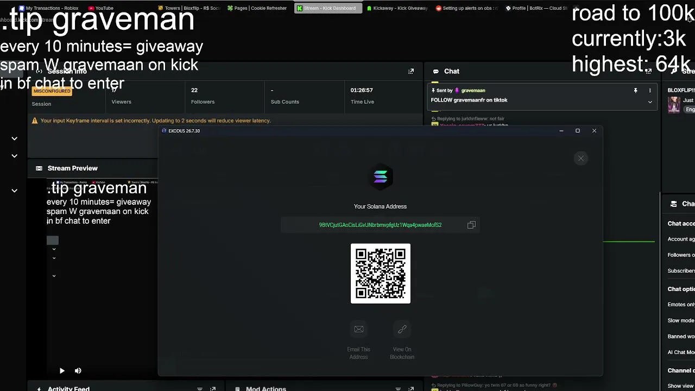The image size is (695, 391).
Task: Switch to Kickaway - Kick Giveaway tab
Action: click(x=397, y=8)
